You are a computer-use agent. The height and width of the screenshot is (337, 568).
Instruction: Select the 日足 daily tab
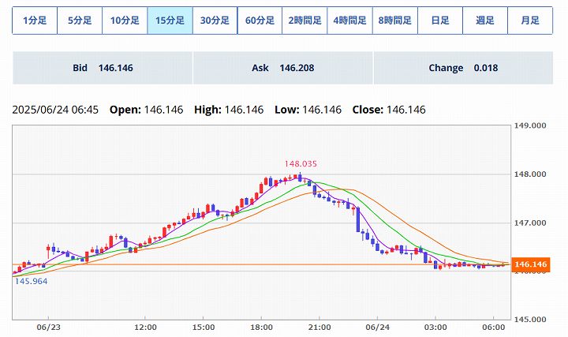tap(440, 21)
